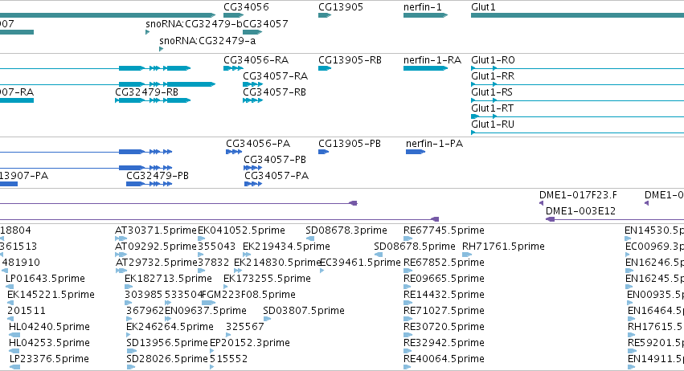Click the 515552 EST label
The image size is (684, 371).
(x=228, y=360)
